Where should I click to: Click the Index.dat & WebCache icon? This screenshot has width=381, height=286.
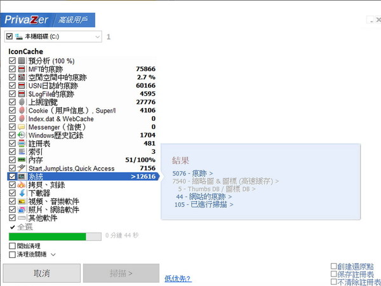click(22, 119)
